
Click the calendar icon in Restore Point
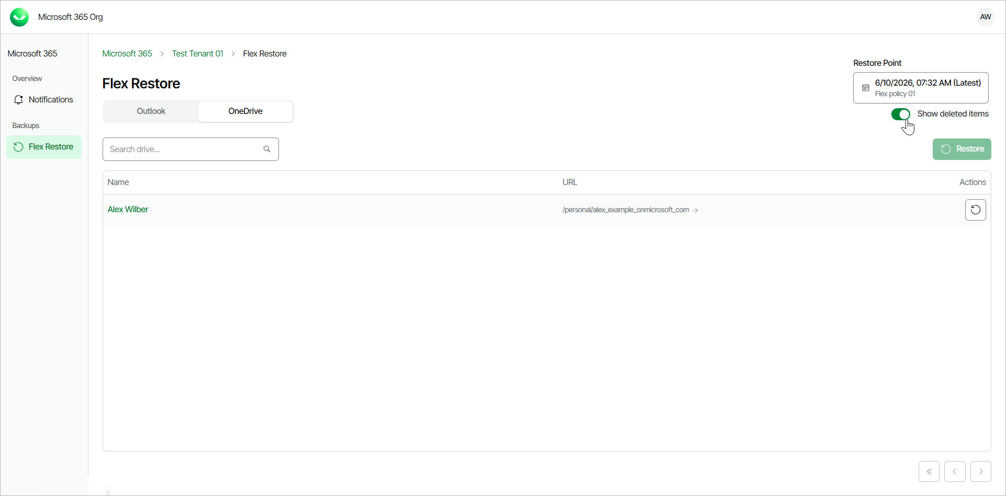pyautogui.click(x=866, y=88)
